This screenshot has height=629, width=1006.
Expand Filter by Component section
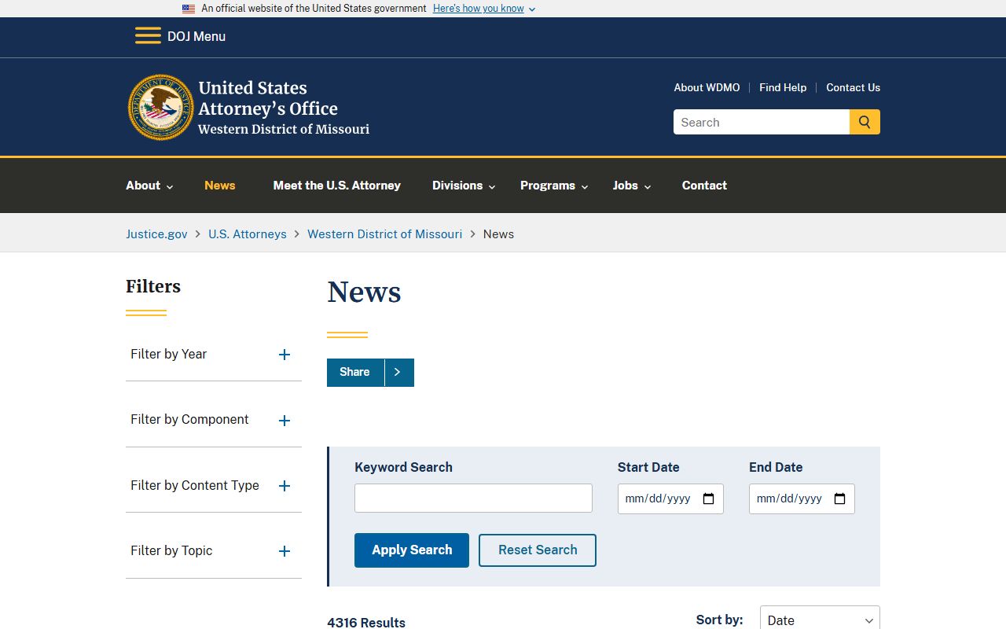click(x=214, y=420)
